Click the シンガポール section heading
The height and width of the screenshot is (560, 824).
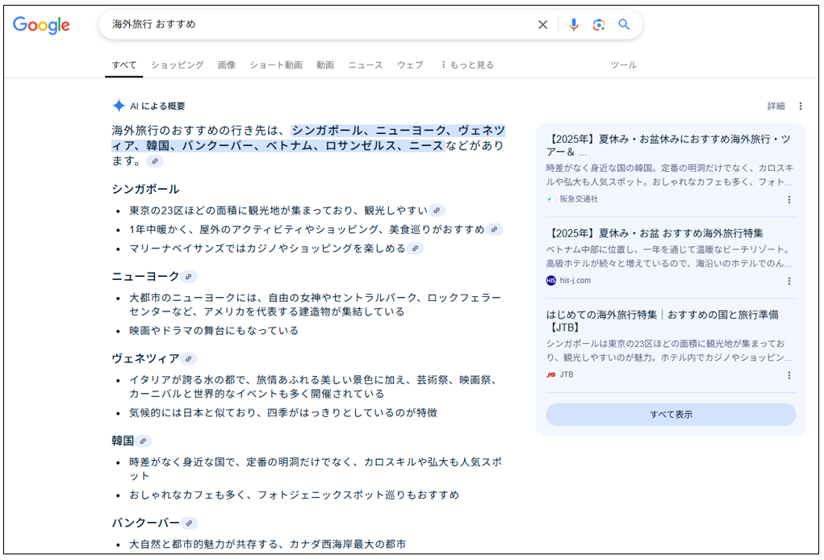pyautogui.click(x=145, y=189)
